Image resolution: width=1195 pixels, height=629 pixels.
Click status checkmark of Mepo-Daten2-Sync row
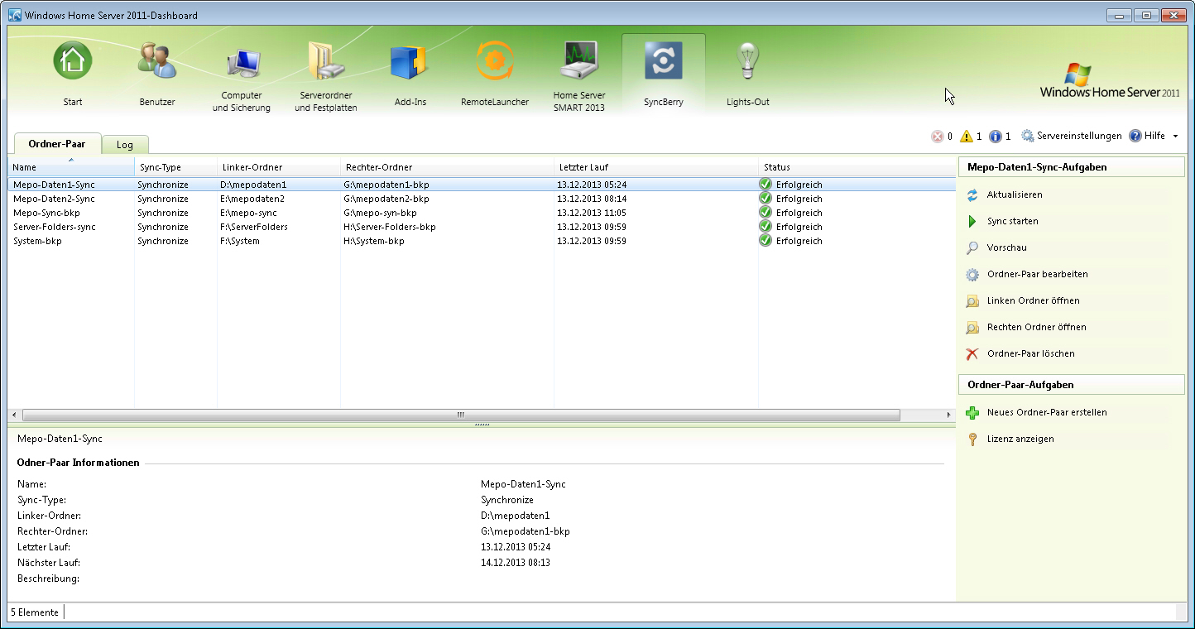[x=765, y=199]
